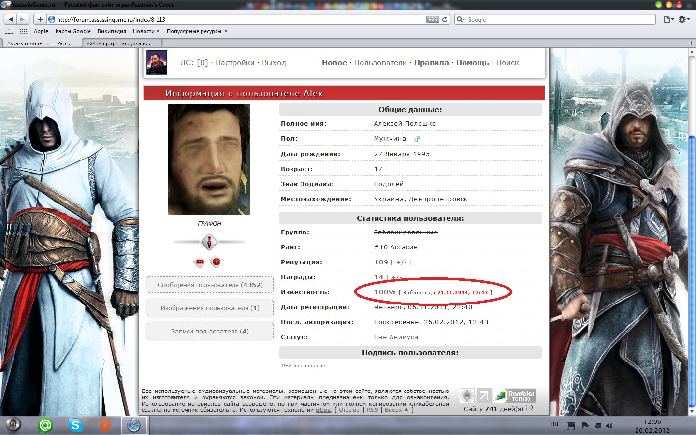Open the Action Center flag icon

coord(585,426)
